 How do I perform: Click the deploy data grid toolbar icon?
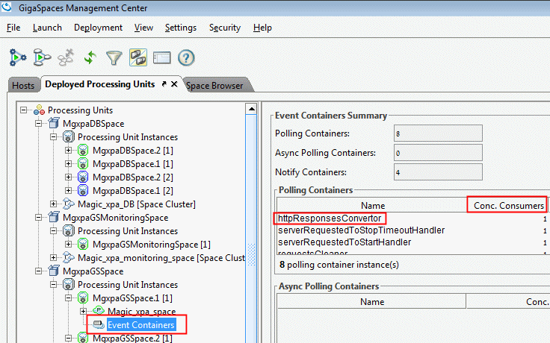(x=42, y=57)
